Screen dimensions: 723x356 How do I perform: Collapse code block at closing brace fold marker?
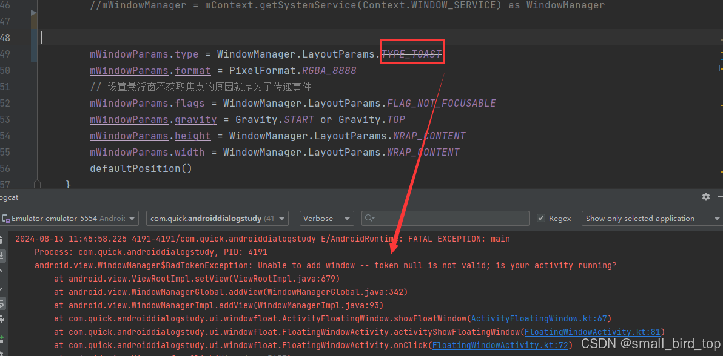[37, 183]
